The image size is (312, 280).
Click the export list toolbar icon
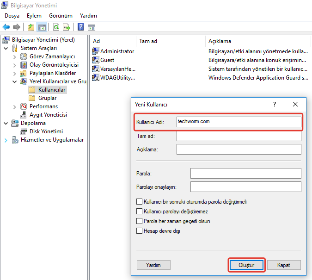point(67,27)
